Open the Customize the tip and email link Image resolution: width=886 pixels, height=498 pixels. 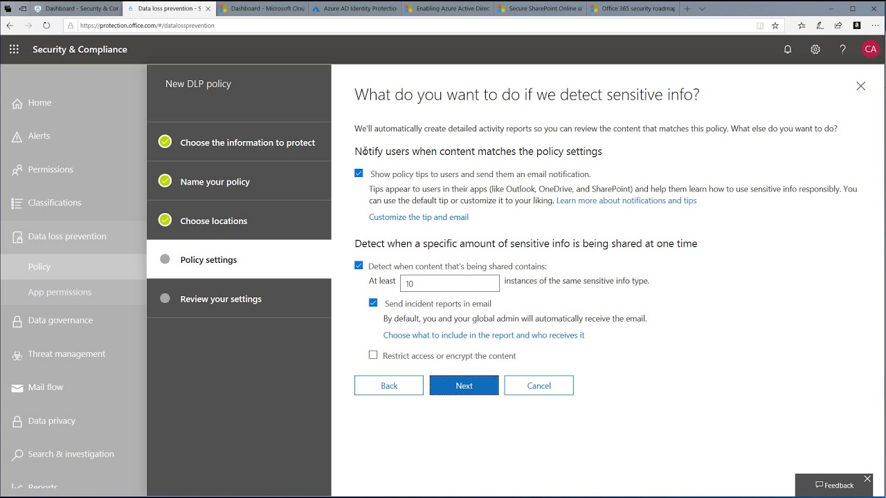pos(419,217)
